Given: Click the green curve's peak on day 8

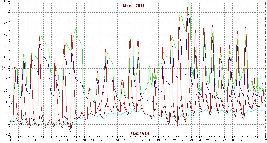Looking at the screenshot, I should 76,29.
